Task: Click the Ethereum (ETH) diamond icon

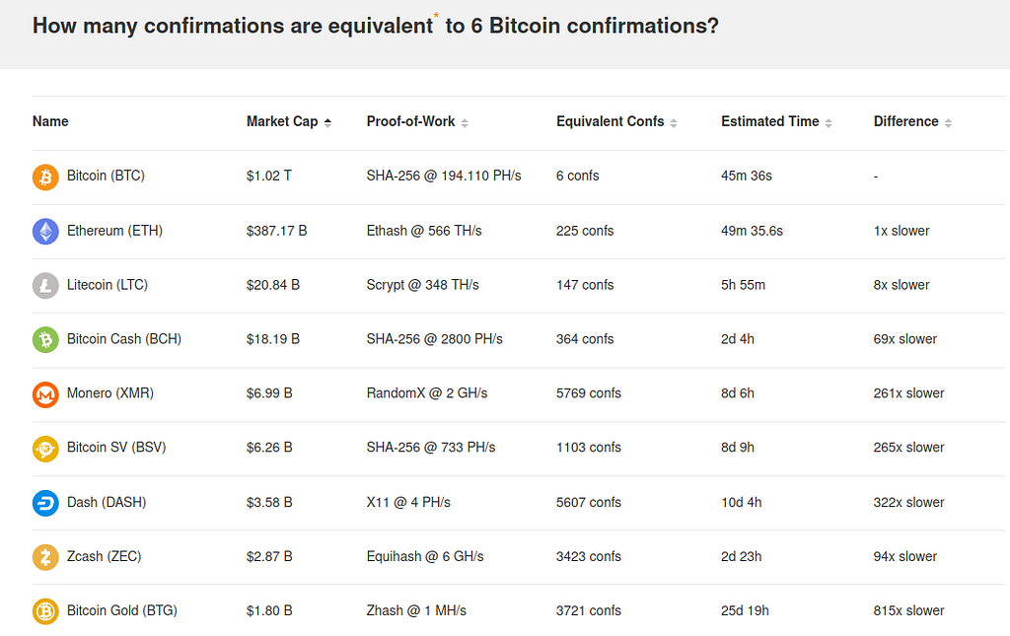Action: pyautogui.click(x=45, y=231)
